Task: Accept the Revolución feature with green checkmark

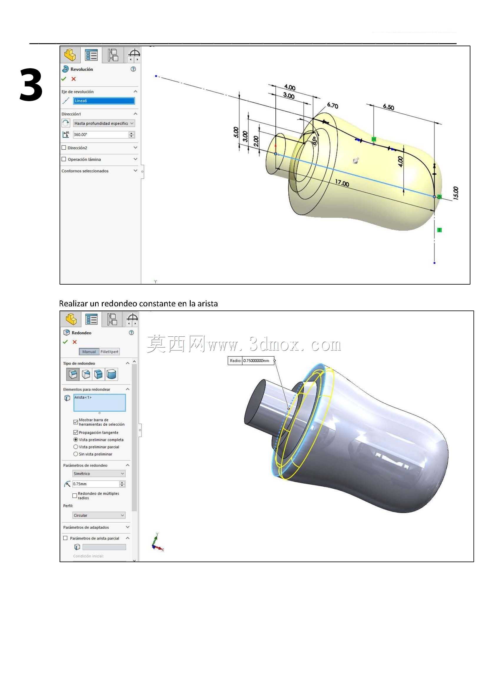Action: click(64, 79)
